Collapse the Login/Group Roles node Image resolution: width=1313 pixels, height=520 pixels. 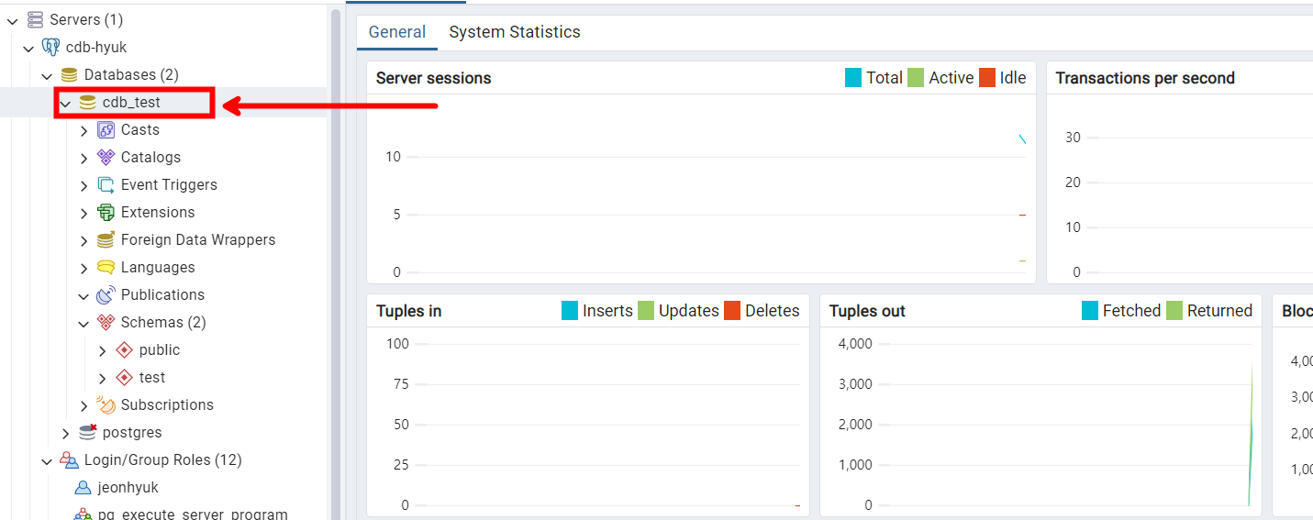click(x=47, y=460)
